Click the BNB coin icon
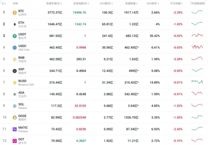 pos(14,59)
